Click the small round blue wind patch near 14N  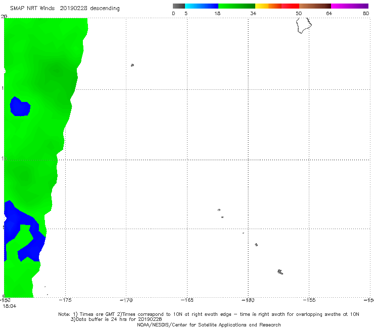click(x=20, y=106)
